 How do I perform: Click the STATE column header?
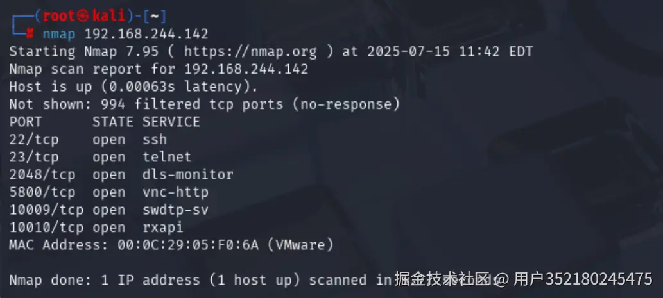tap(113, 122)
